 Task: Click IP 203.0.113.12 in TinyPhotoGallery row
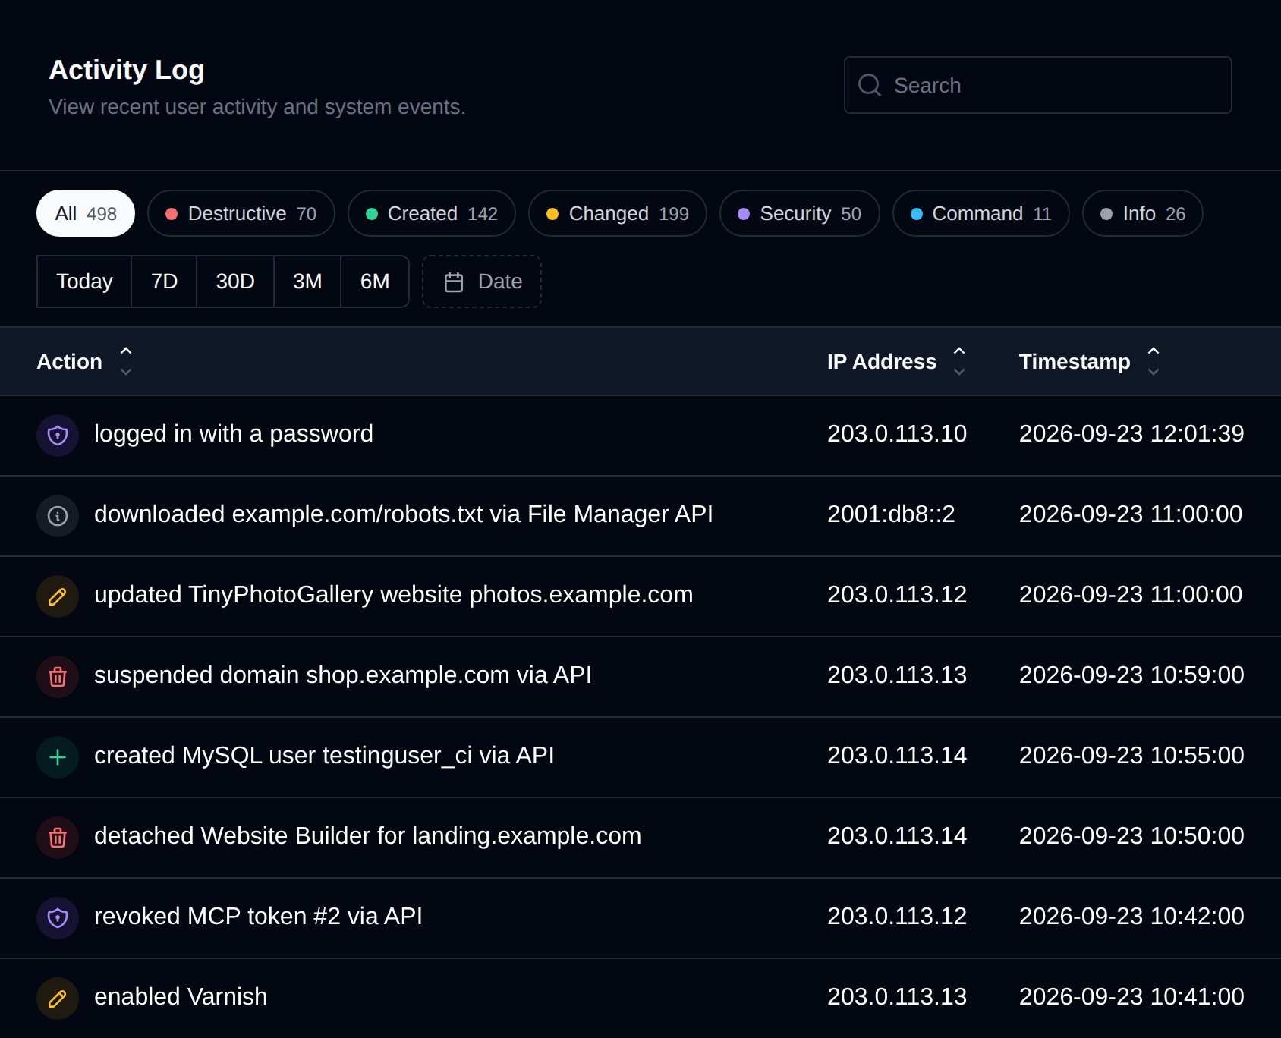pos(897,594)
